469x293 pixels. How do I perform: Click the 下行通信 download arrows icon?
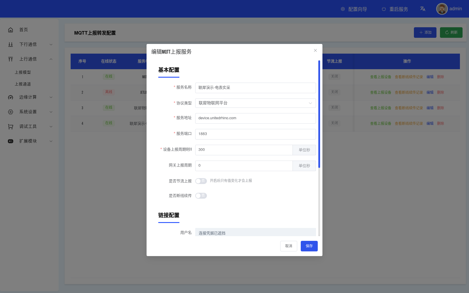11,45
